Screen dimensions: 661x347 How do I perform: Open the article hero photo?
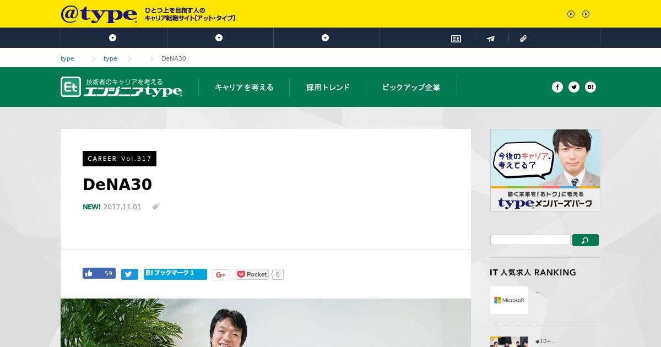click(266, 323)
